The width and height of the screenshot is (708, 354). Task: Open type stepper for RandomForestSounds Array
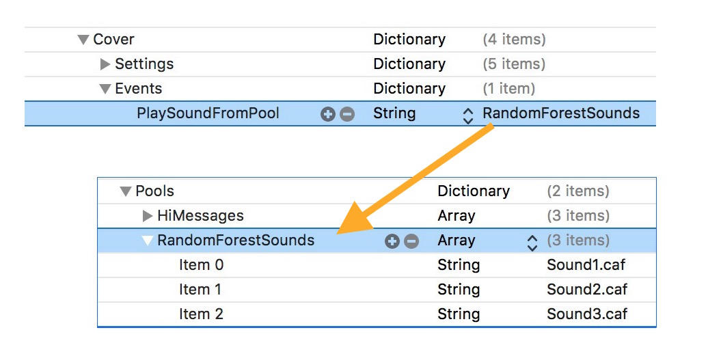(532, 241)
